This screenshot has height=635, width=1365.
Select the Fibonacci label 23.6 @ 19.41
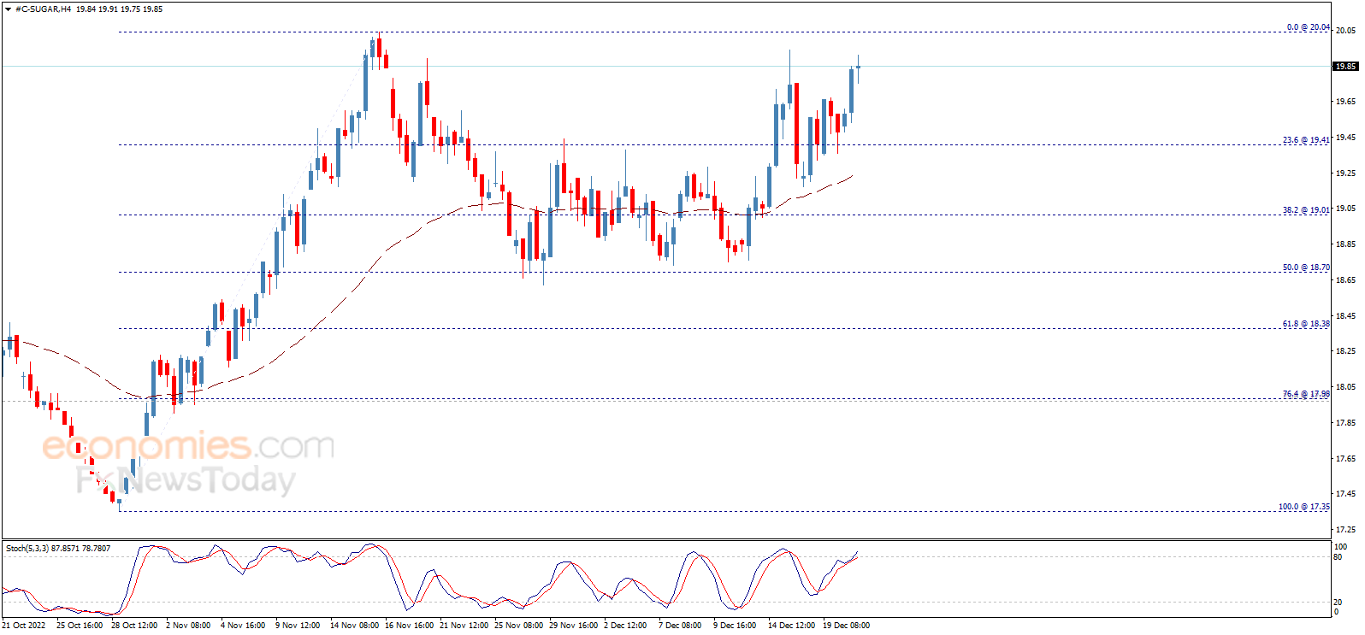click(x=1306, y=140)
